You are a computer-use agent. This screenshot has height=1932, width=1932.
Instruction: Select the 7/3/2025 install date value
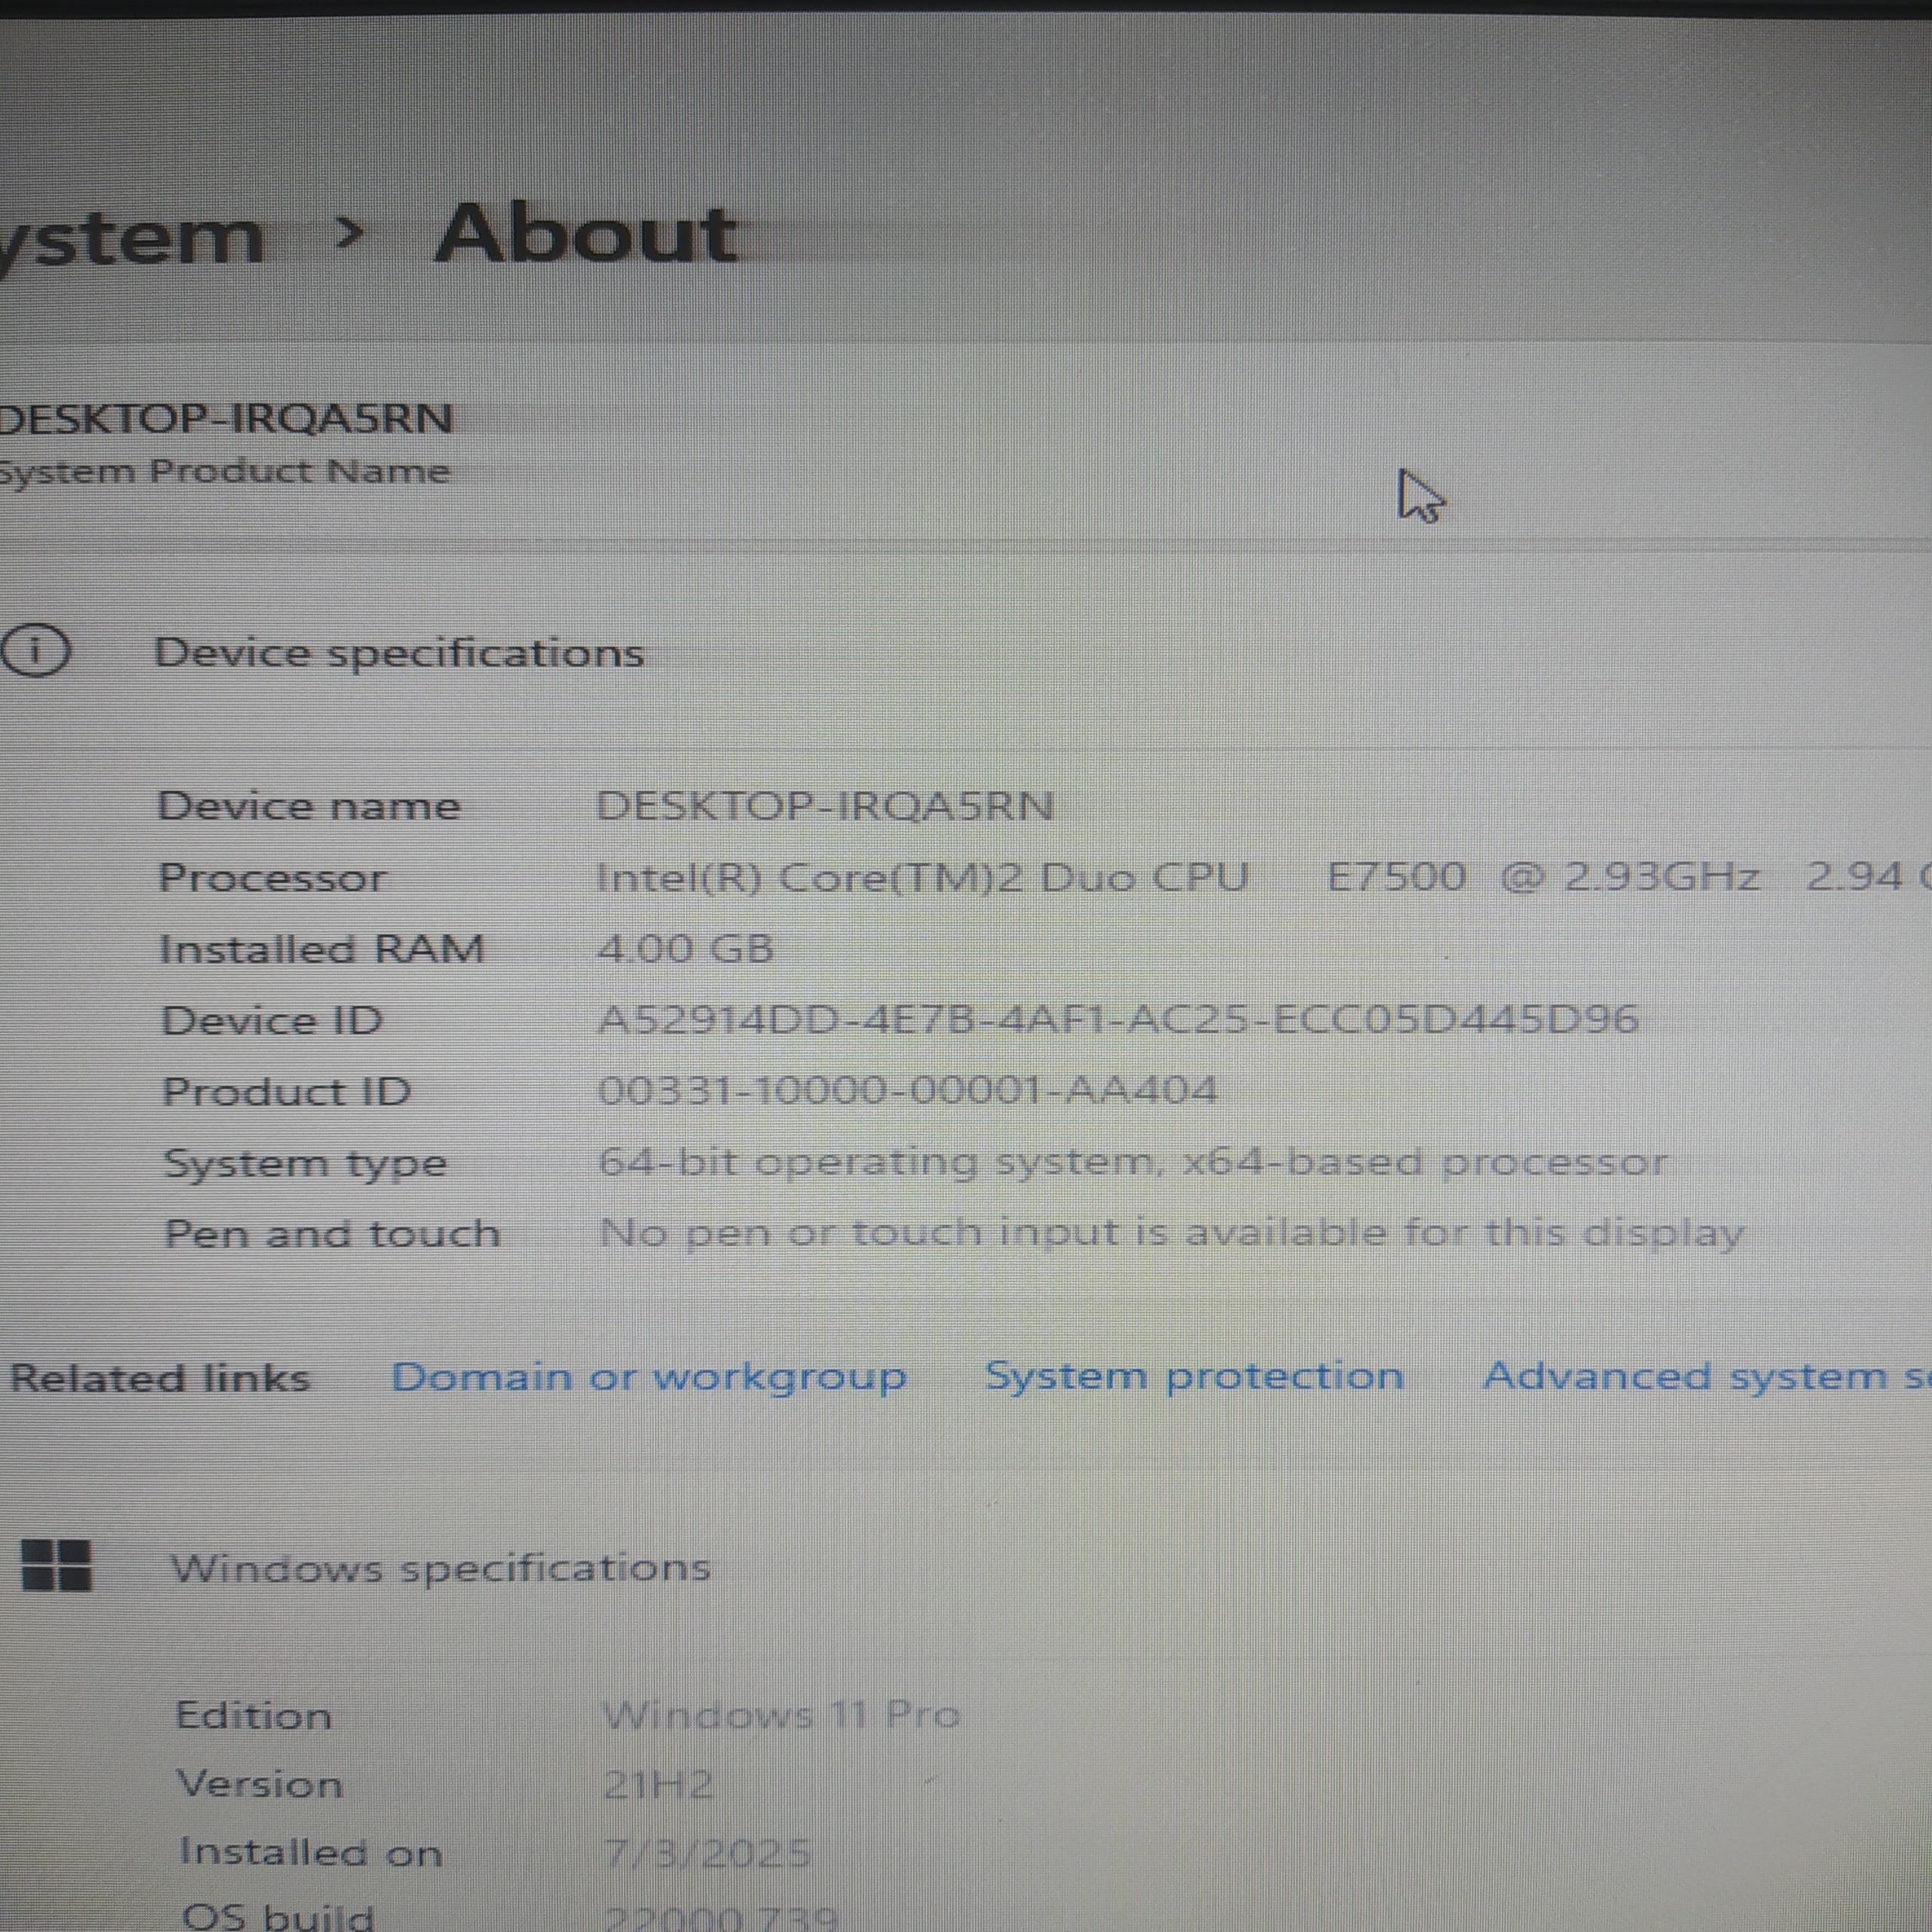coord(707,1854)
